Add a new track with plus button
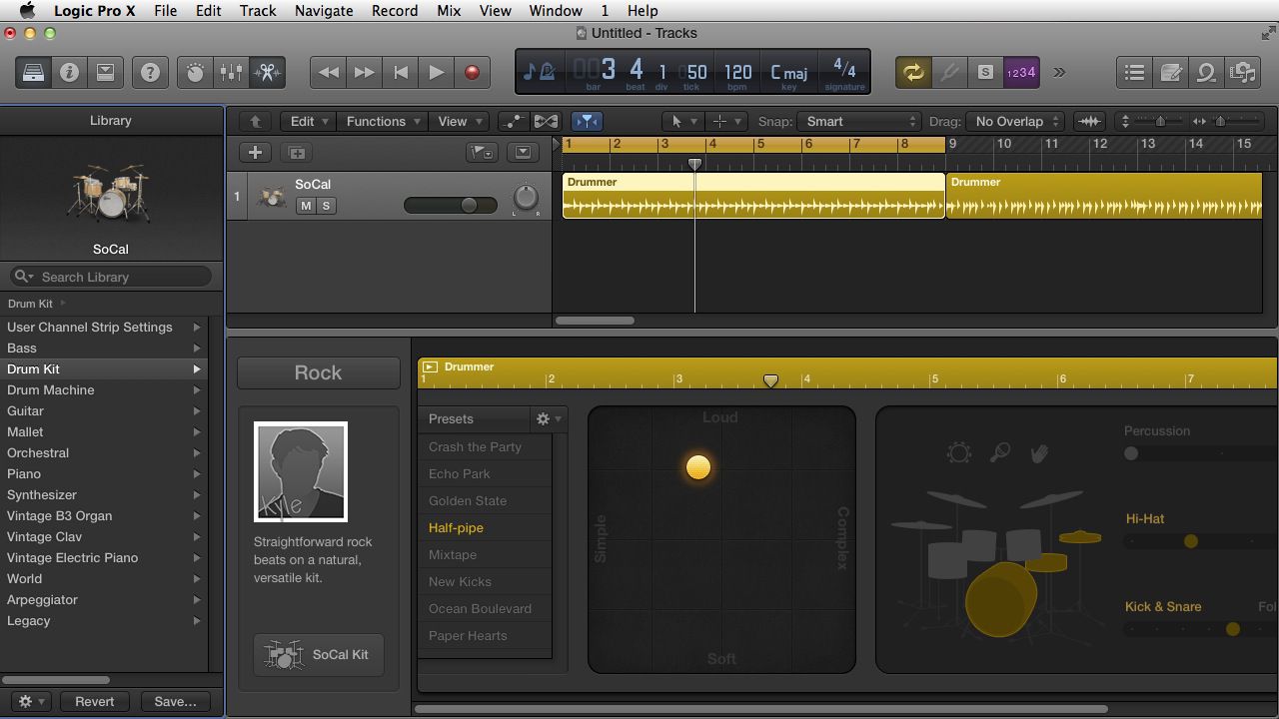The width and height of the screenshot is (1279, 719). coord(255,152)
